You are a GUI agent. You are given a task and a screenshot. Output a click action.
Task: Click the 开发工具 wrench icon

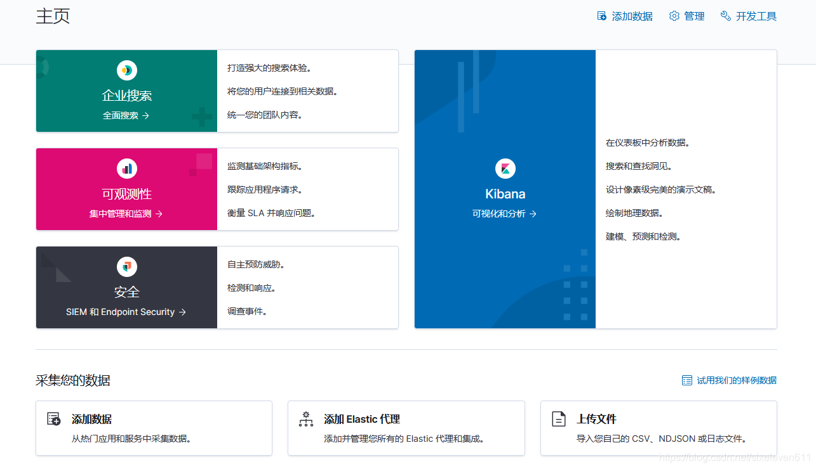(725, 15)
